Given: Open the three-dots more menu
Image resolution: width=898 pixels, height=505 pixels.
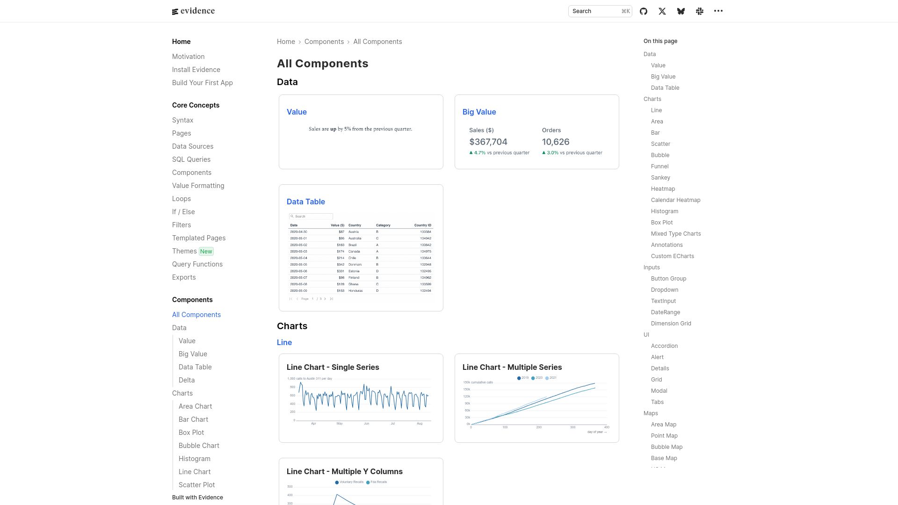Looking at the screenshot, I should point(718,11).
